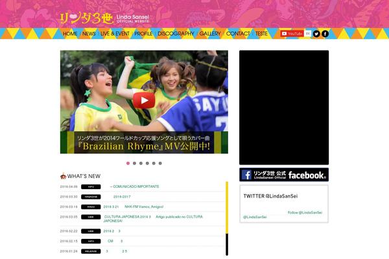This screenshot has width=389, height=259.
Task: Click the yellow news list scrollbar thumb
Action: [227, 207]
